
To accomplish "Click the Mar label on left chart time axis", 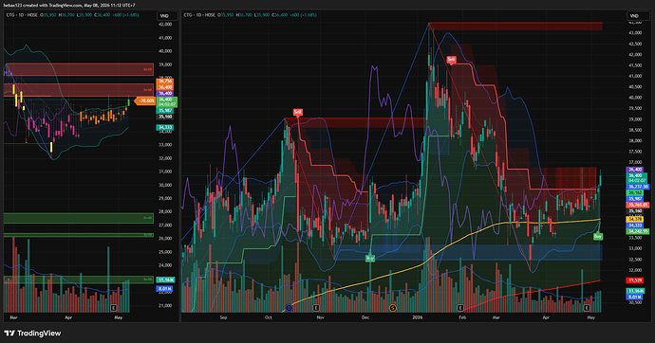I will (x=13, y=317).
